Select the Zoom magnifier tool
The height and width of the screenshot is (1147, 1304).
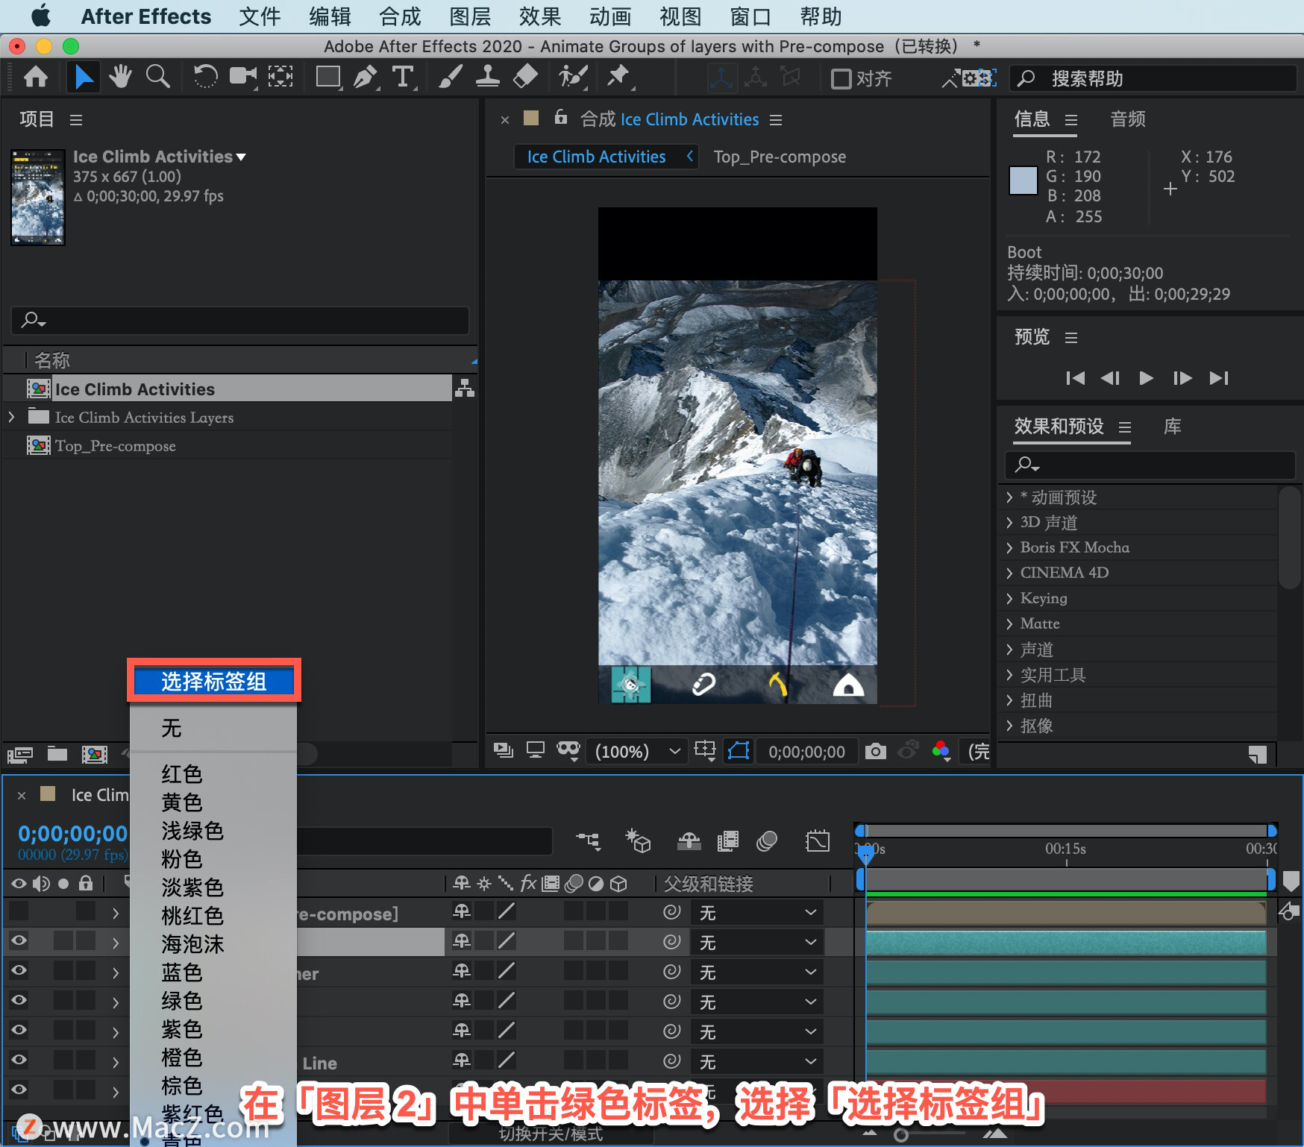tap(157, 77)
